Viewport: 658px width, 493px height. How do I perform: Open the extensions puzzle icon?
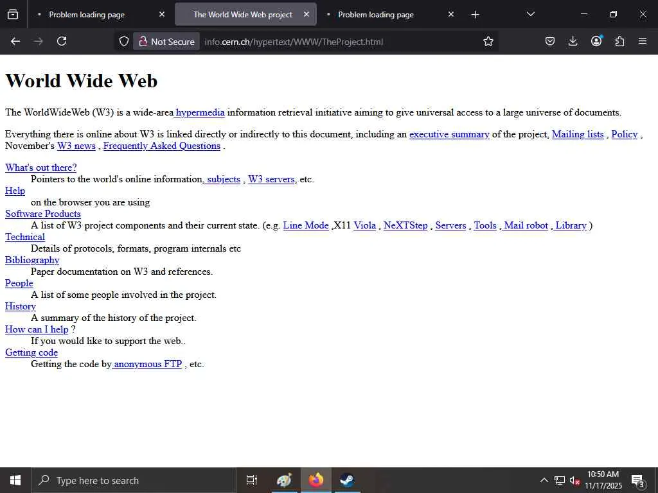[619, 42]
